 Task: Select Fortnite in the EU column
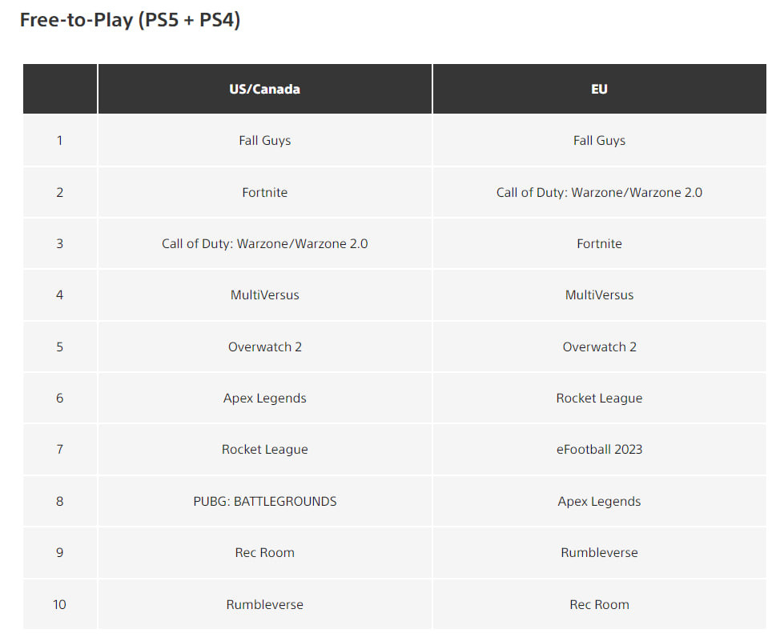599,244
